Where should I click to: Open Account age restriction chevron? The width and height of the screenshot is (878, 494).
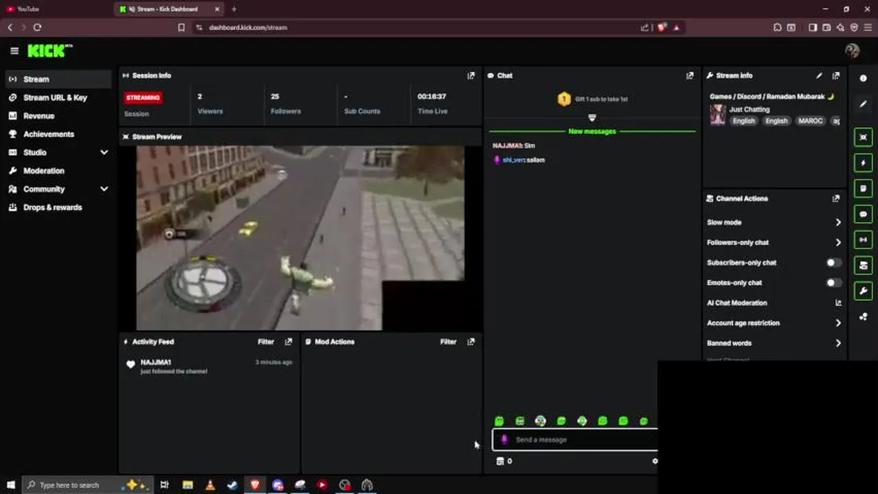pos(838,322)
